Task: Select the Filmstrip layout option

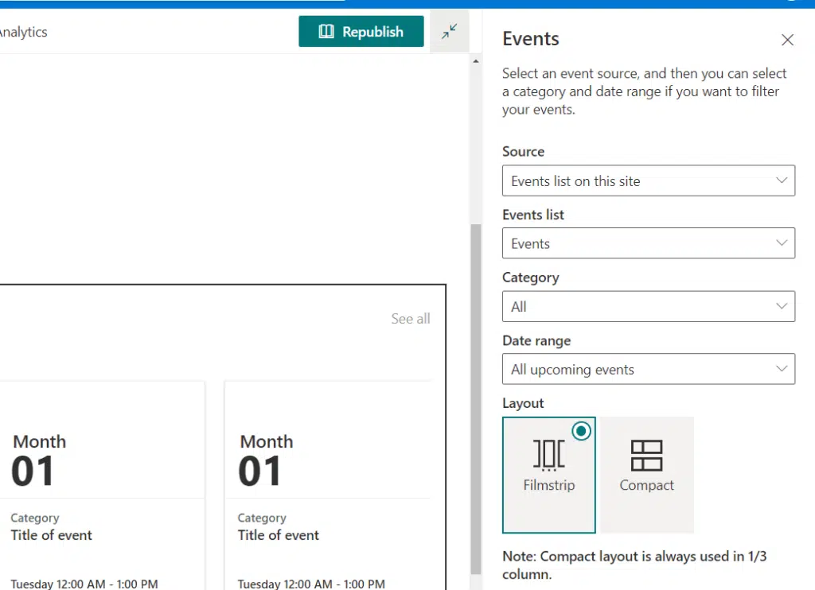Action: [549, 475]
